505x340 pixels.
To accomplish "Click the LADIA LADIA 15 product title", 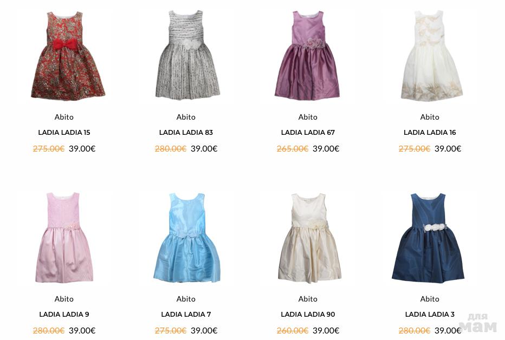I will click(x=64, y=132).
